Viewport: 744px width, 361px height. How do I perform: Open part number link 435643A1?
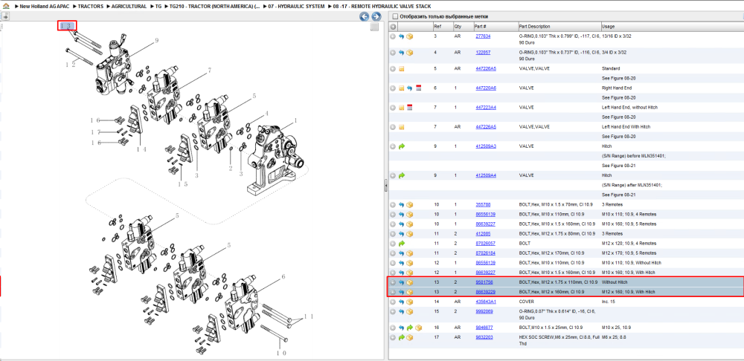(486, 302)
